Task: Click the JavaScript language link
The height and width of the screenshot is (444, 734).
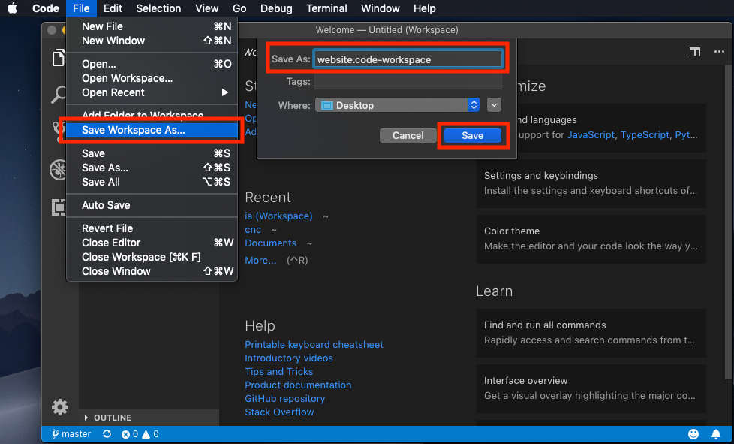Action: coord(591,135)
